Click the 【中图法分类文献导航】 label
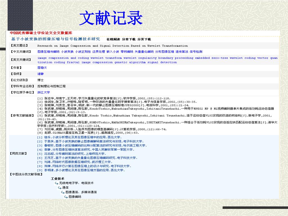Viewport: 288px width, 216px height. tap(26, 174)
